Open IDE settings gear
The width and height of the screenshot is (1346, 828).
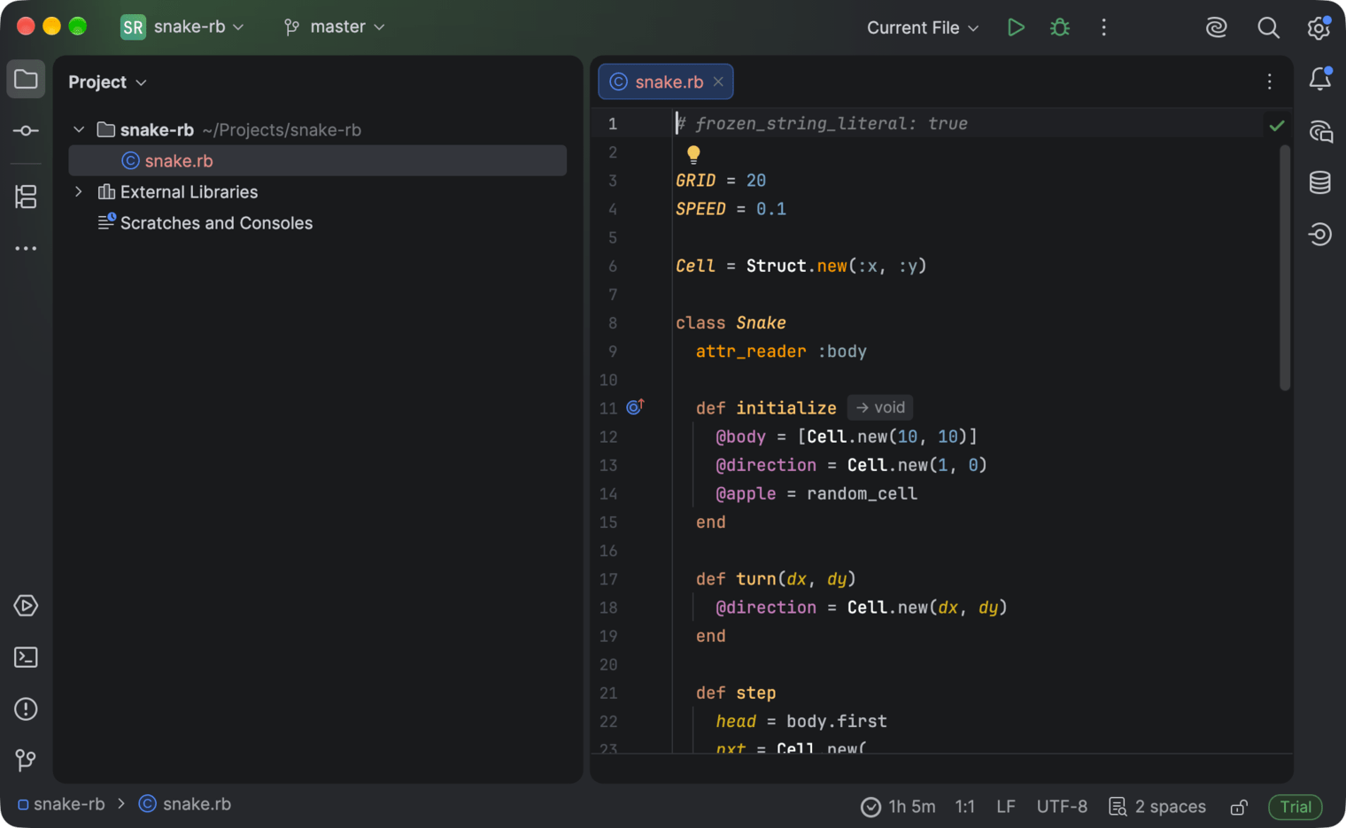[1319, 27]
